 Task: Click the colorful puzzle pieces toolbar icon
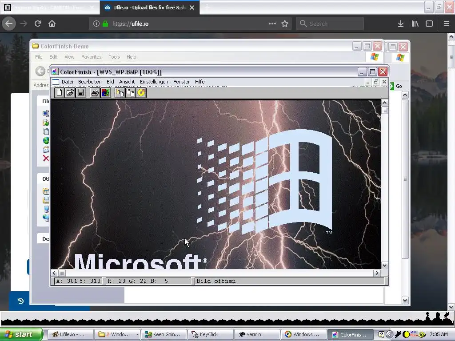[106, 93]
